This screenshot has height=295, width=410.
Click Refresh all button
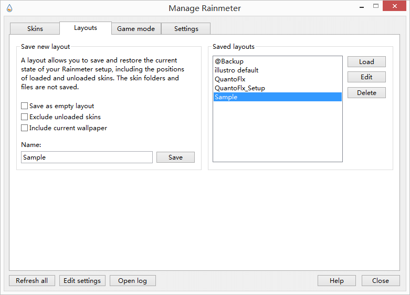pyautogui.click(x=32, y=281)
